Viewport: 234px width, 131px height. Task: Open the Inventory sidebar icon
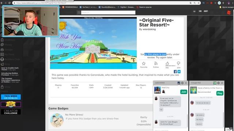point(2,40)
